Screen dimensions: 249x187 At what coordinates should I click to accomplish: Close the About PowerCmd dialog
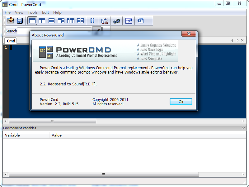coord(189,34)
